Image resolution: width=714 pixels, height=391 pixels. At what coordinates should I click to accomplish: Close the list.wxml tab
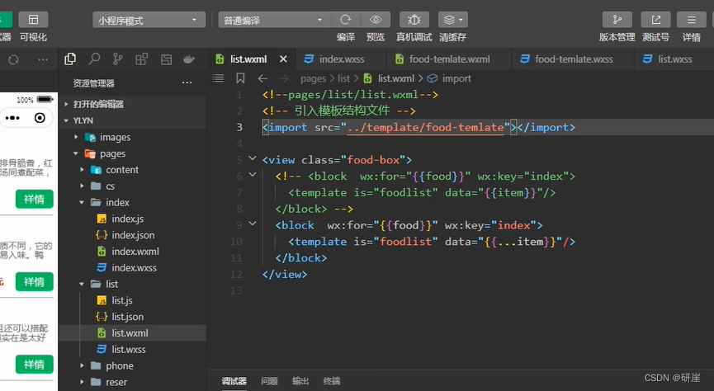283,59
